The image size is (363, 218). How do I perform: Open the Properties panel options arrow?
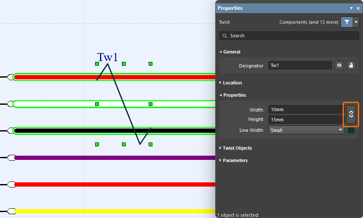coord(351,8)
